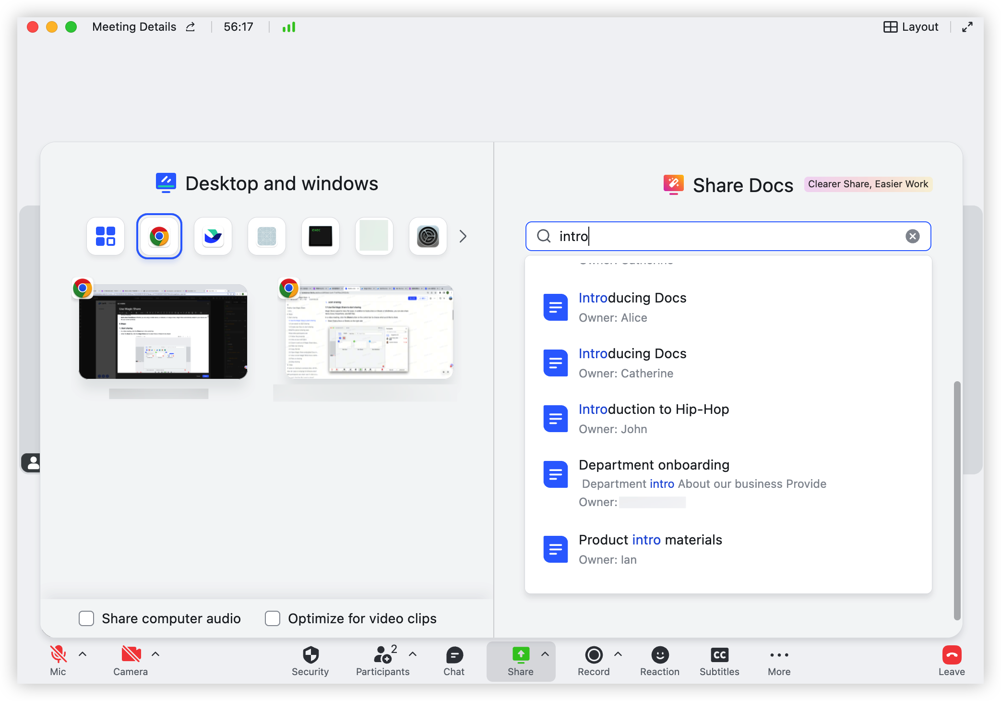Open the Participants panel
Screen dimensions: 1001x701
tap(383, 661)
